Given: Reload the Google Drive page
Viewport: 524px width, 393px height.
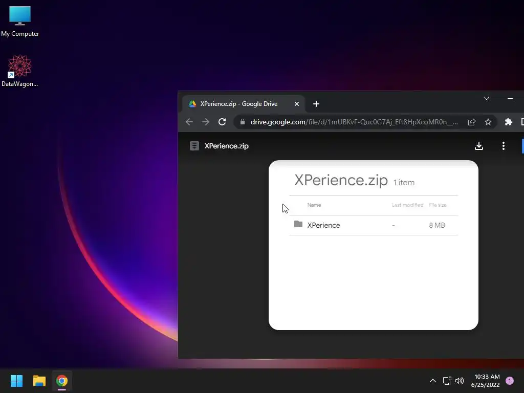Looking at the screenshot, I should point(222,122).
